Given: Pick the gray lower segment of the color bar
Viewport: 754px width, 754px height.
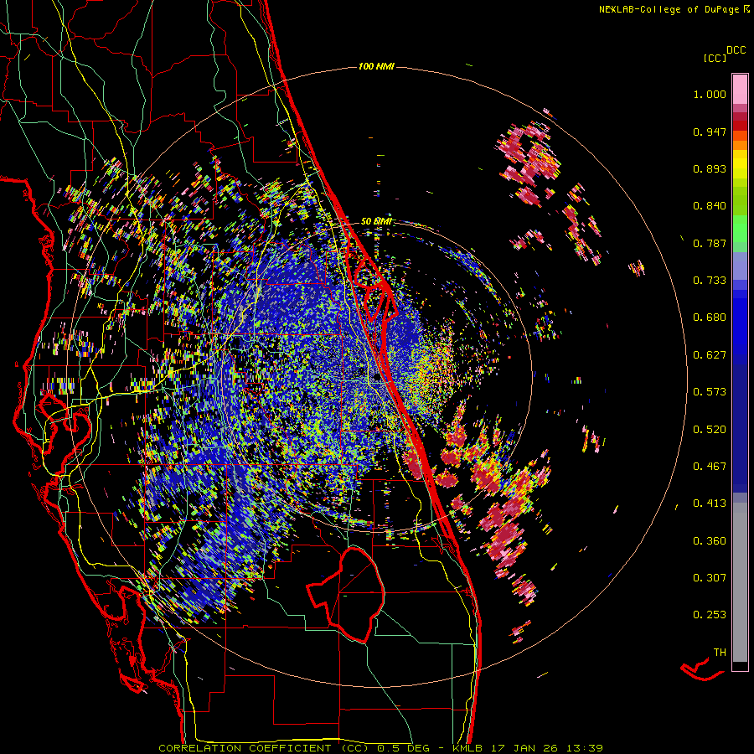Looking at the screenshot, I should pyautogui.click(x=740, y=582).
